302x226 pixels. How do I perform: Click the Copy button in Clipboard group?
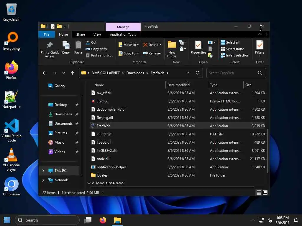click(66, 47)
